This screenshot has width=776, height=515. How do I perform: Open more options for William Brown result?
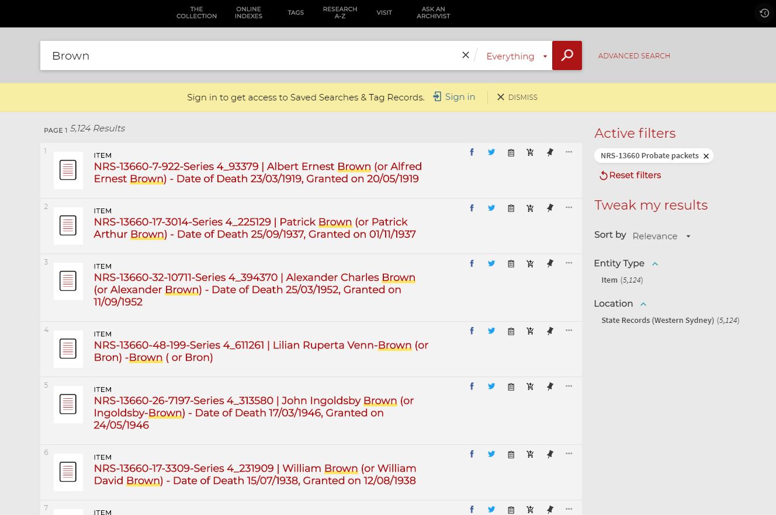569,454
